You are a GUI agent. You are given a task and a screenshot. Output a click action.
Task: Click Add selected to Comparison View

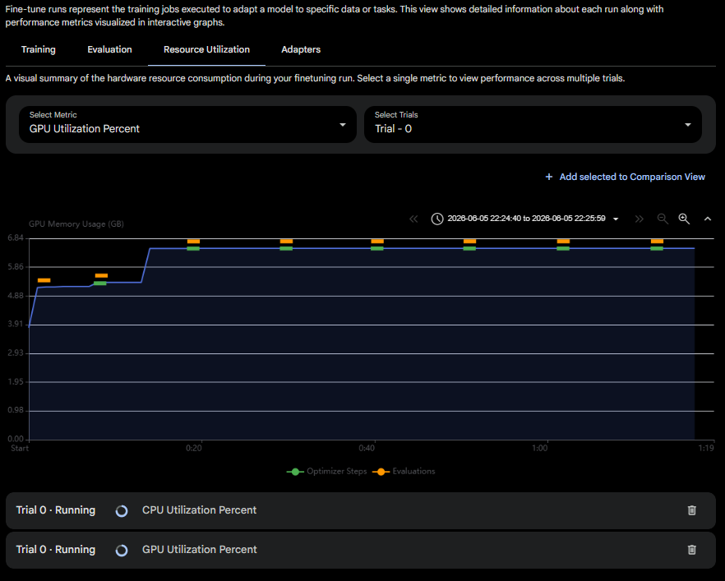click(x=625, y=177)
